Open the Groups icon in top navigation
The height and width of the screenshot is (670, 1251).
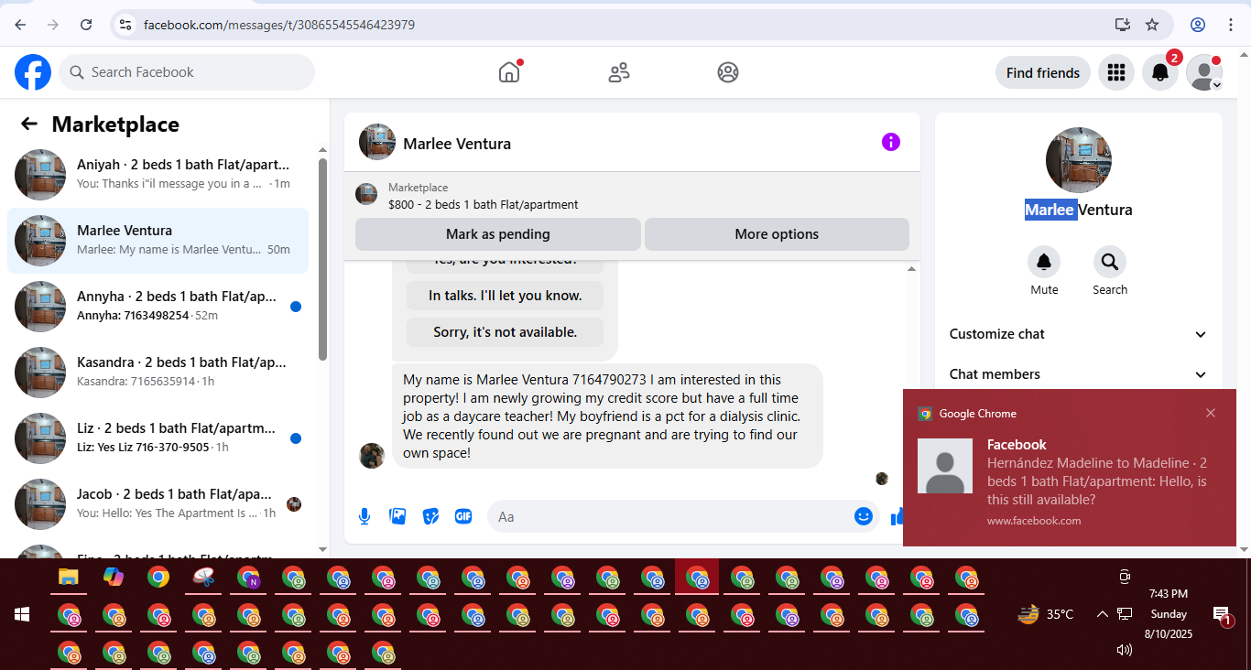[x=728, y=72]
